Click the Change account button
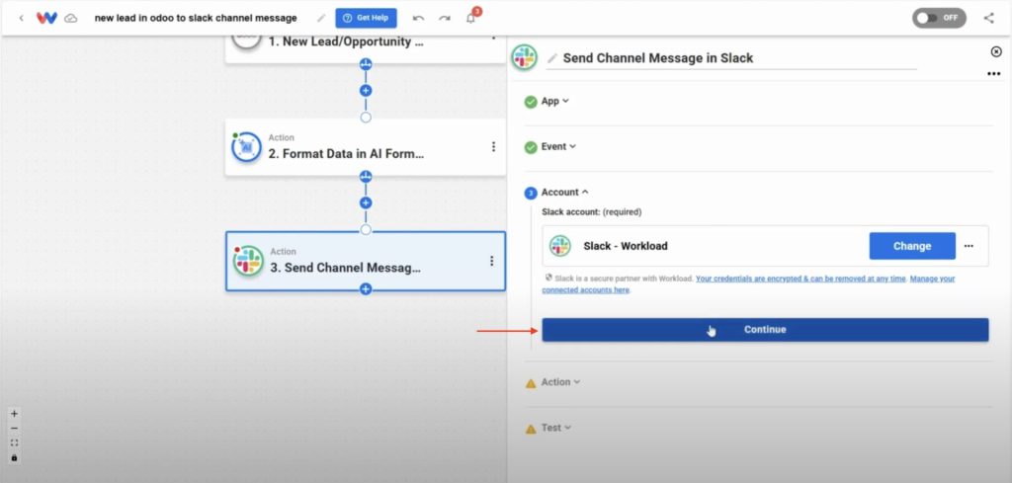 click(x=912, y=246)
